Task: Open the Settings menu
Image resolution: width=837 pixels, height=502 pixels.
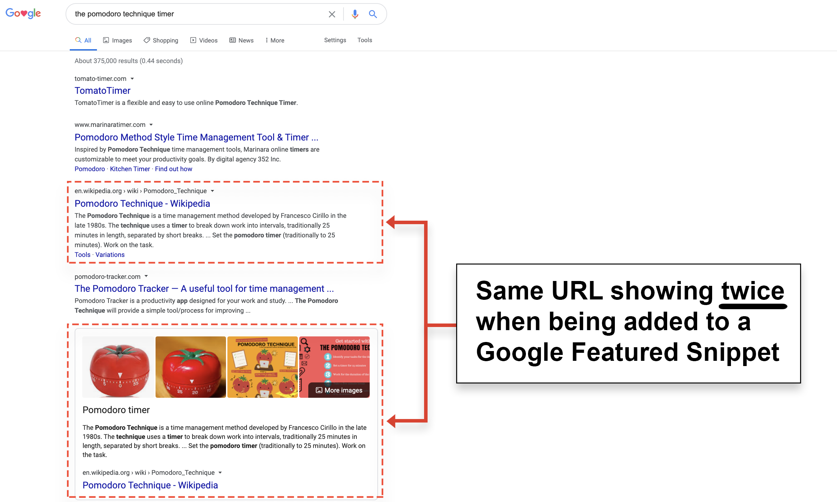Action: coord(335,40)
